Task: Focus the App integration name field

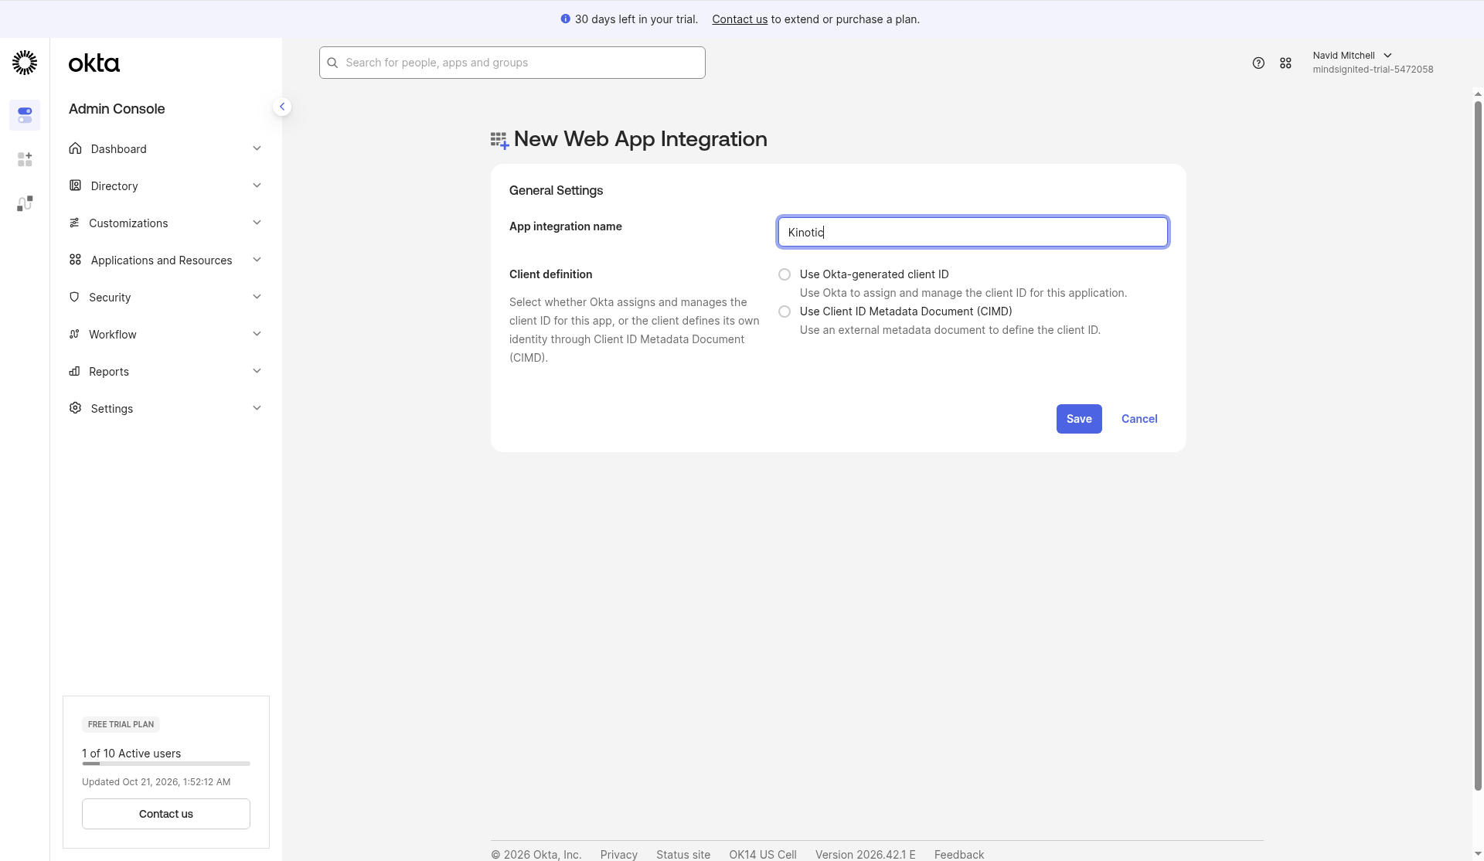Action: pos(972,232)
